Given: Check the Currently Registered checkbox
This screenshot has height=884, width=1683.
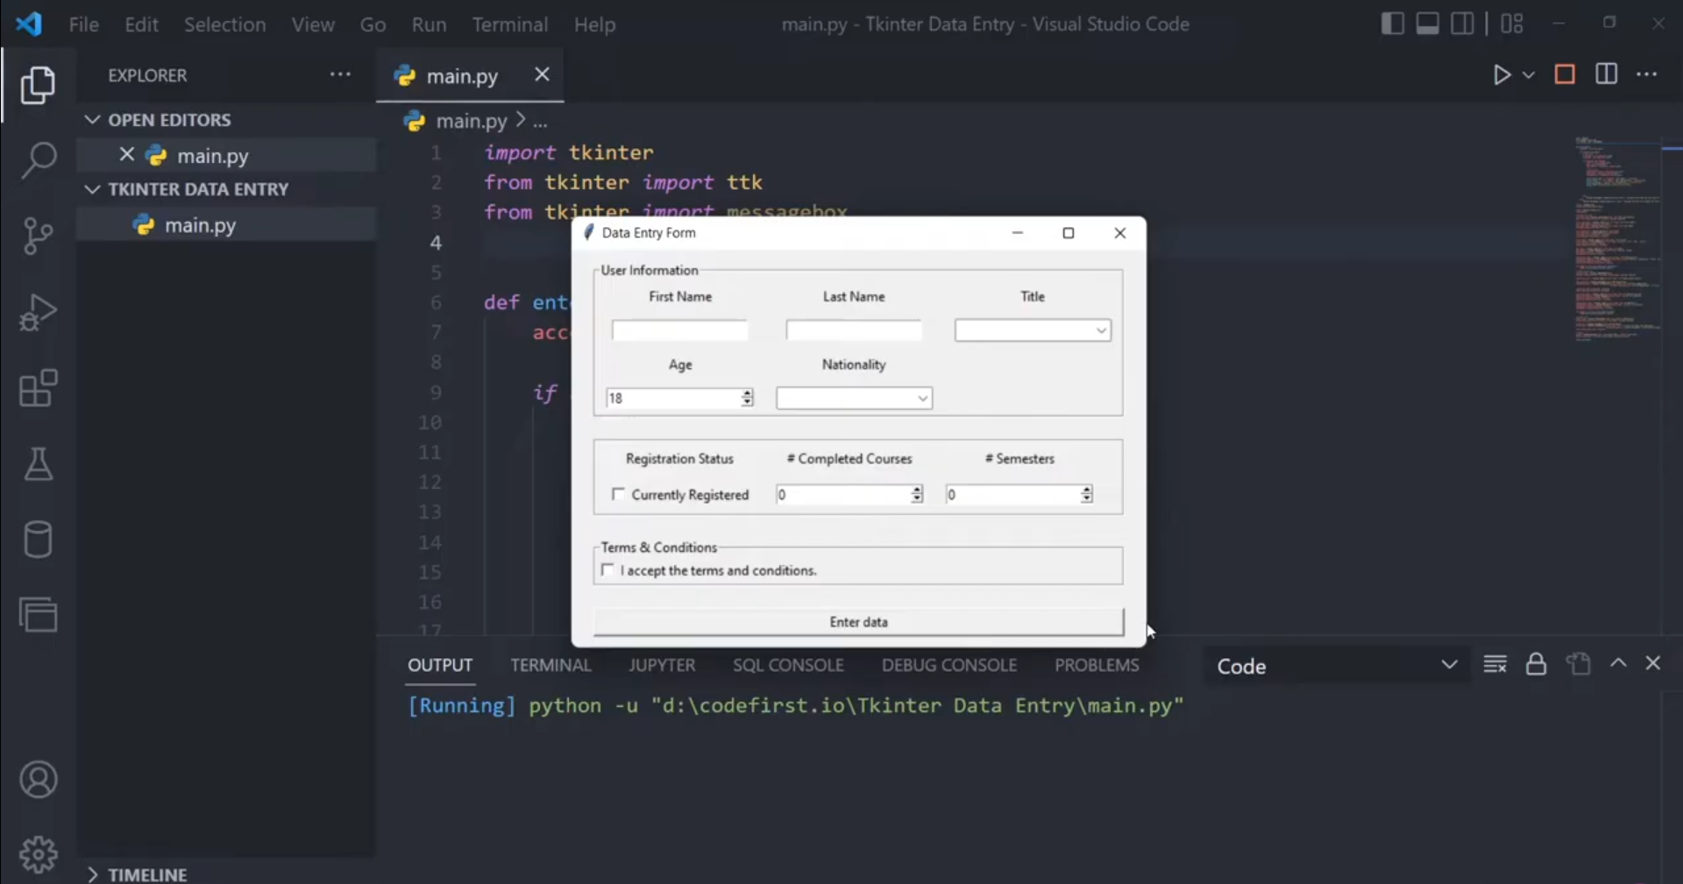Looking at the screenshot, I should [619, 494].
